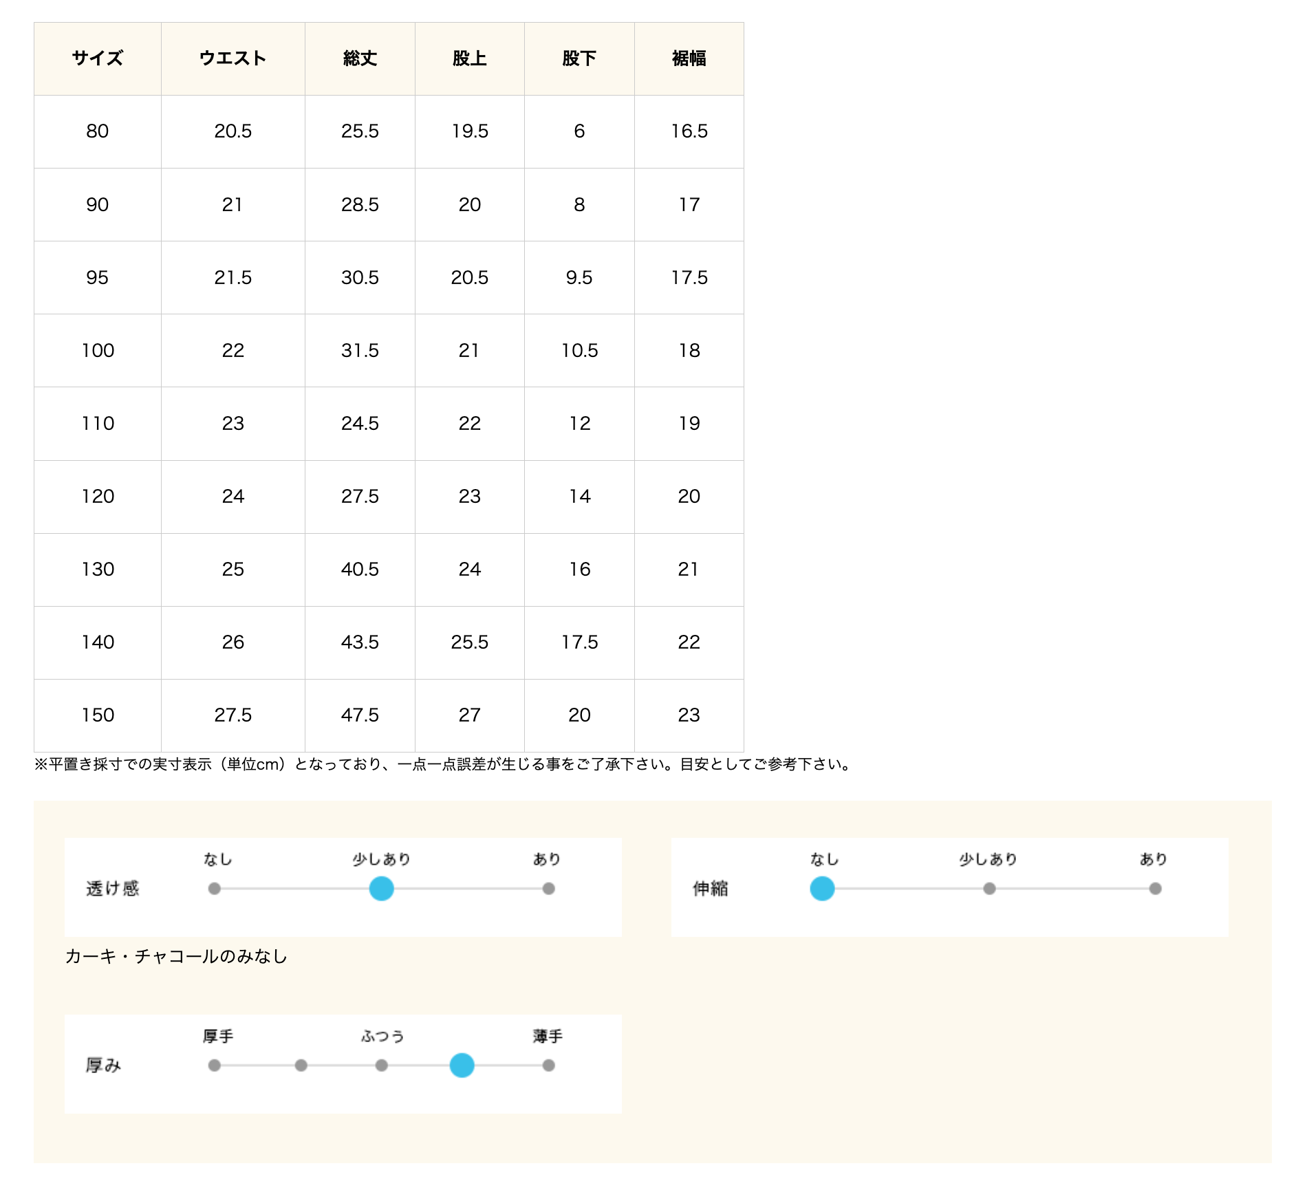Viewport: 1296px width, 1179px height.
Task: Choose あり dot on the 透け感 scale
Action: [x=548, y=889]
